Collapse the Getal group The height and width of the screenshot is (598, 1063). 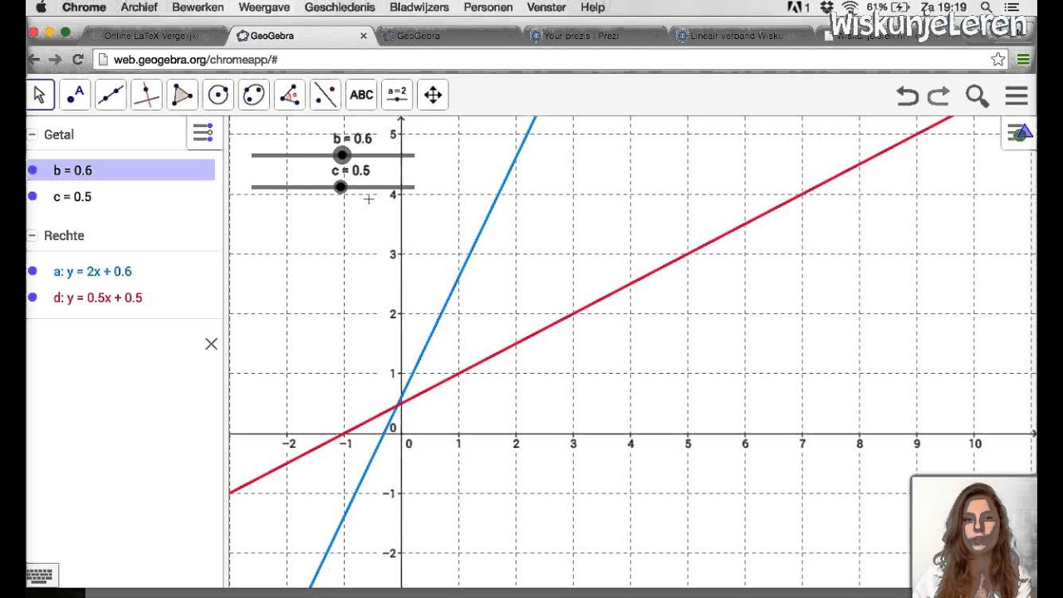click(32, 135)
